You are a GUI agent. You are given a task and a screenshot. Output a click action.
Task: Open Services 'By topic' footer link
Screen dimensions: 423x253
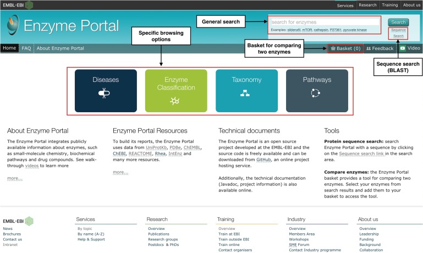85,228
